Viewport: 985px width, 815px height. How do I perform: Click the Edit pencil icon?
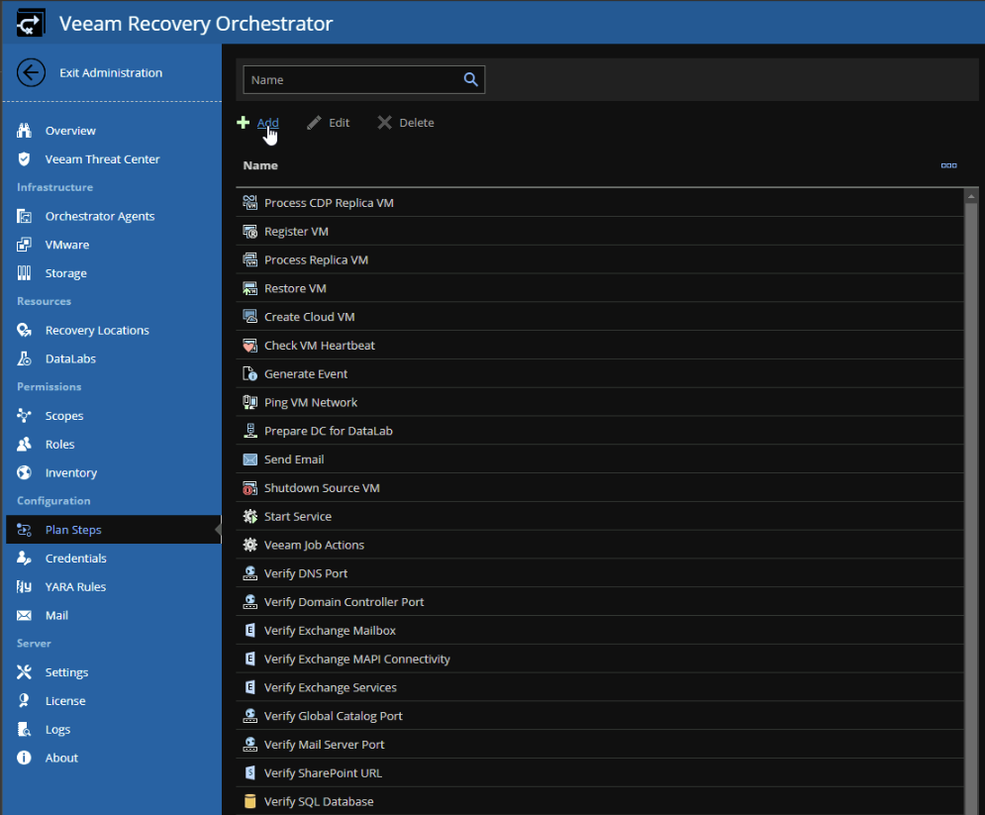(314, 123)
